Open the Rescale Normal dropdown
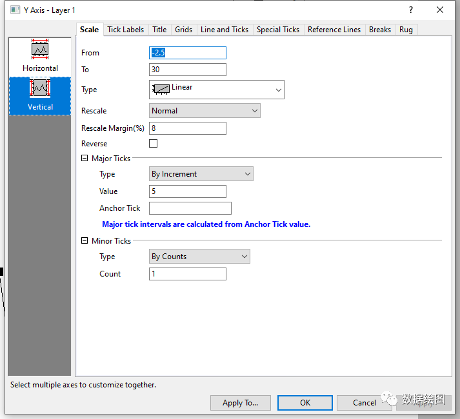Screen dimensions: 460x419 pyautogui.click(x=205, y=110)
